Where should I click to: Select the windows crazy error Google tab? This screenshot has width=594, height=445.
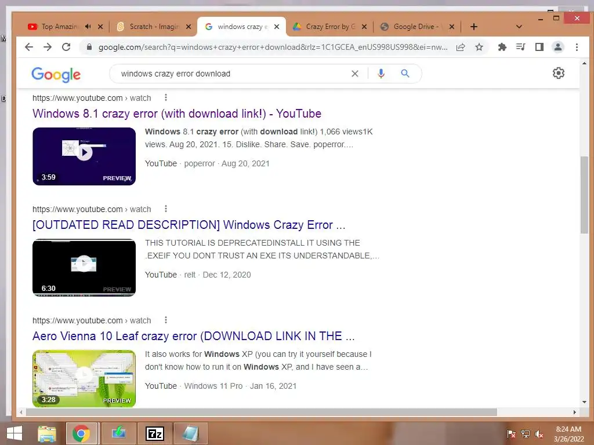tap(242, 27)
